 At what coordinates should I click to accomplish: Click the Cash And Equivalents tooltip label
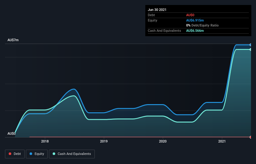click(x=164, y=31)
